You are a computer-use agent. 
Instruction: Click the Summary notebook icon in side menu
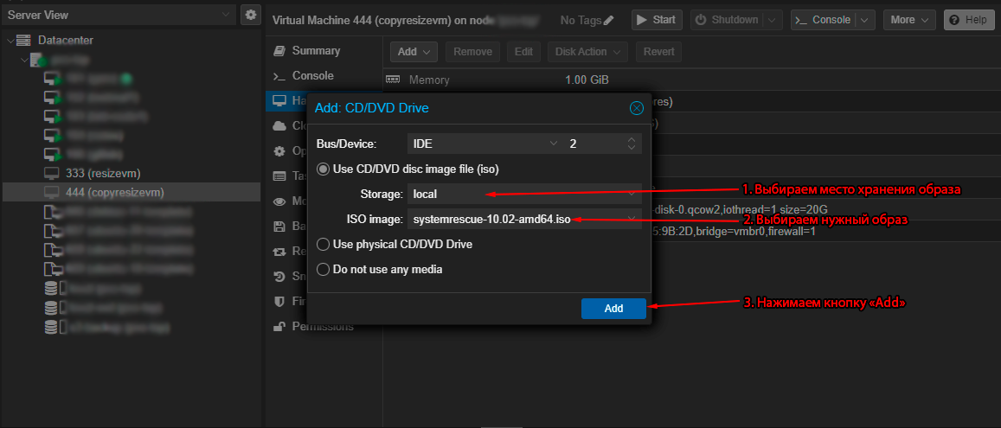(279, 51)
